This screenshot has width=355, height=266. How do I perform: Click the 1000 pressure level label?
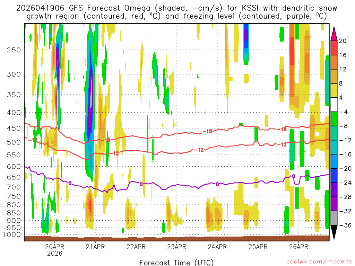[12, 235]
